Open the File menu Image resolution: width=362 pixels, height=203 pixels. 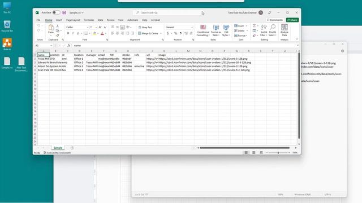coord(38,20)
